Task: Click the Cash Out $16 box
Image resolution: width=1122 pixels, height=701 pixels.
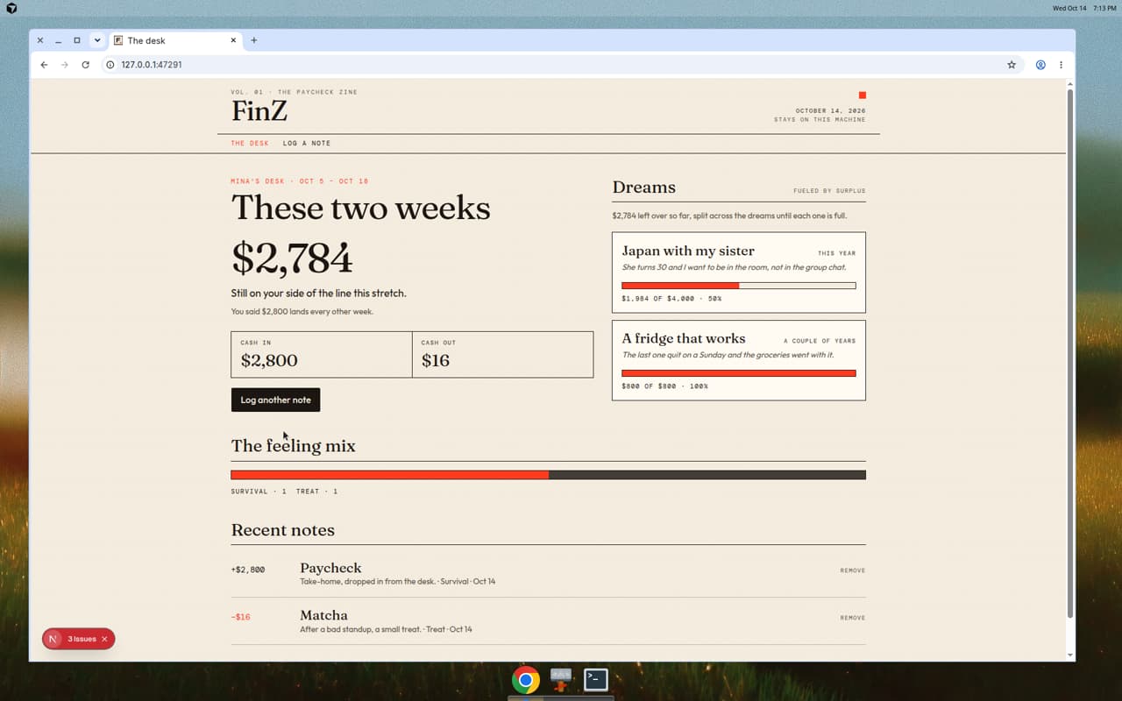Action: pos(502,354)
